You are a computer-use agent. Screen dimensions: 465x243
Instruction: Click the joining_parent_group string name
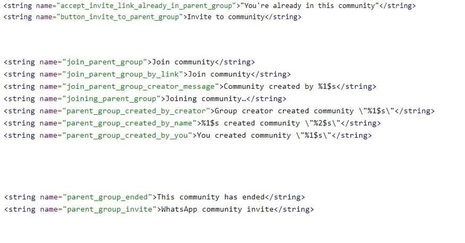111,99
